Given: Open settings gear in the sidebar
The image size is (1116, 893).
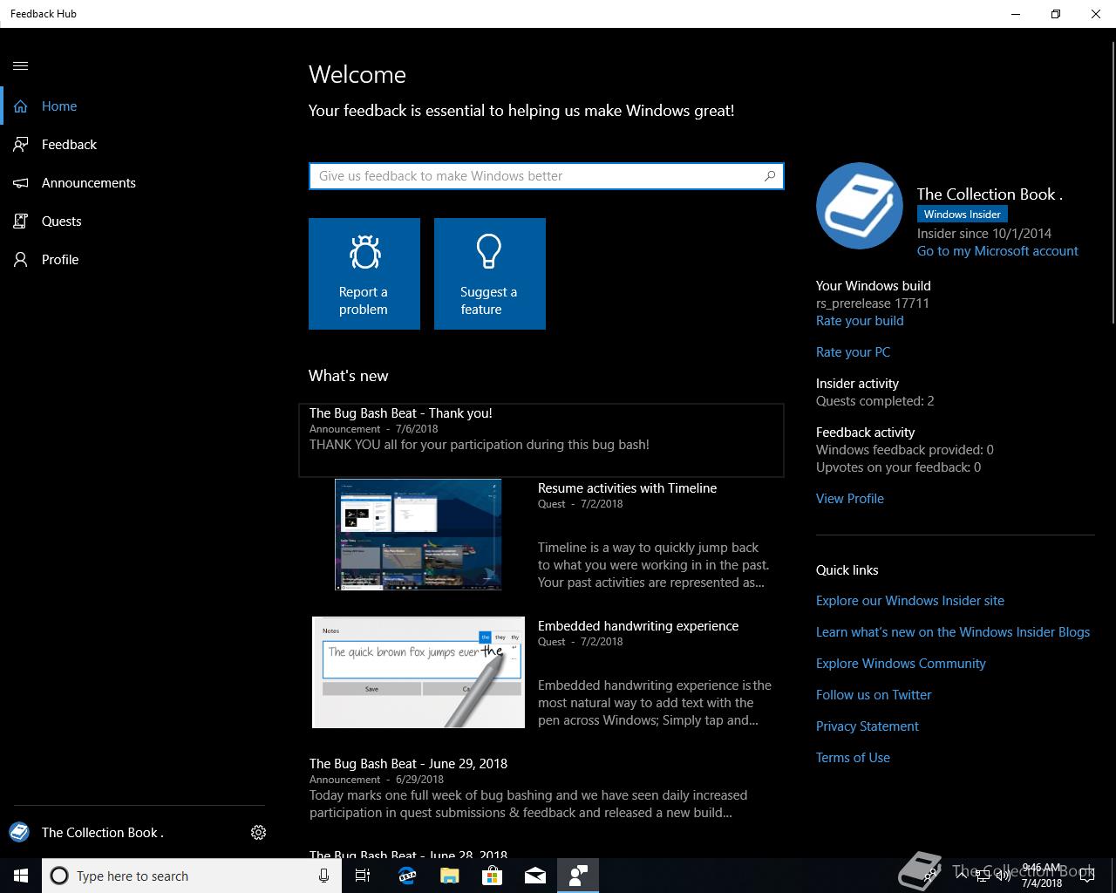Looking at the screenshot, I should coord(258,833).
